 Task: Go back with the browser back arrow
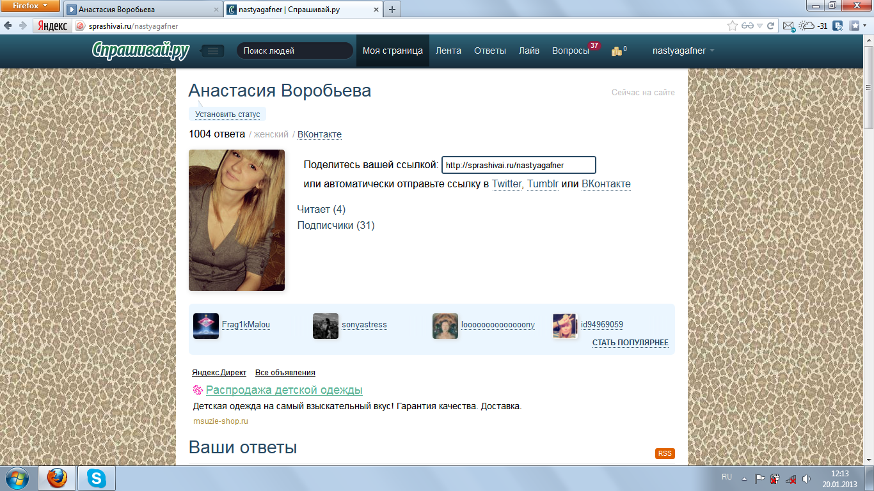point(8,26)
